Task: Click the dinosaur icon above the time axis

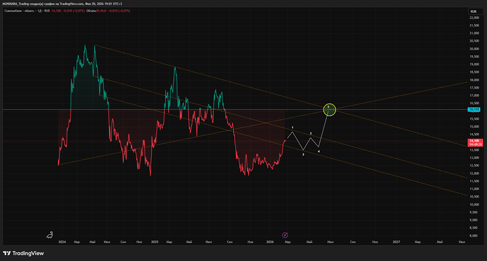Action: coord(49,235)
